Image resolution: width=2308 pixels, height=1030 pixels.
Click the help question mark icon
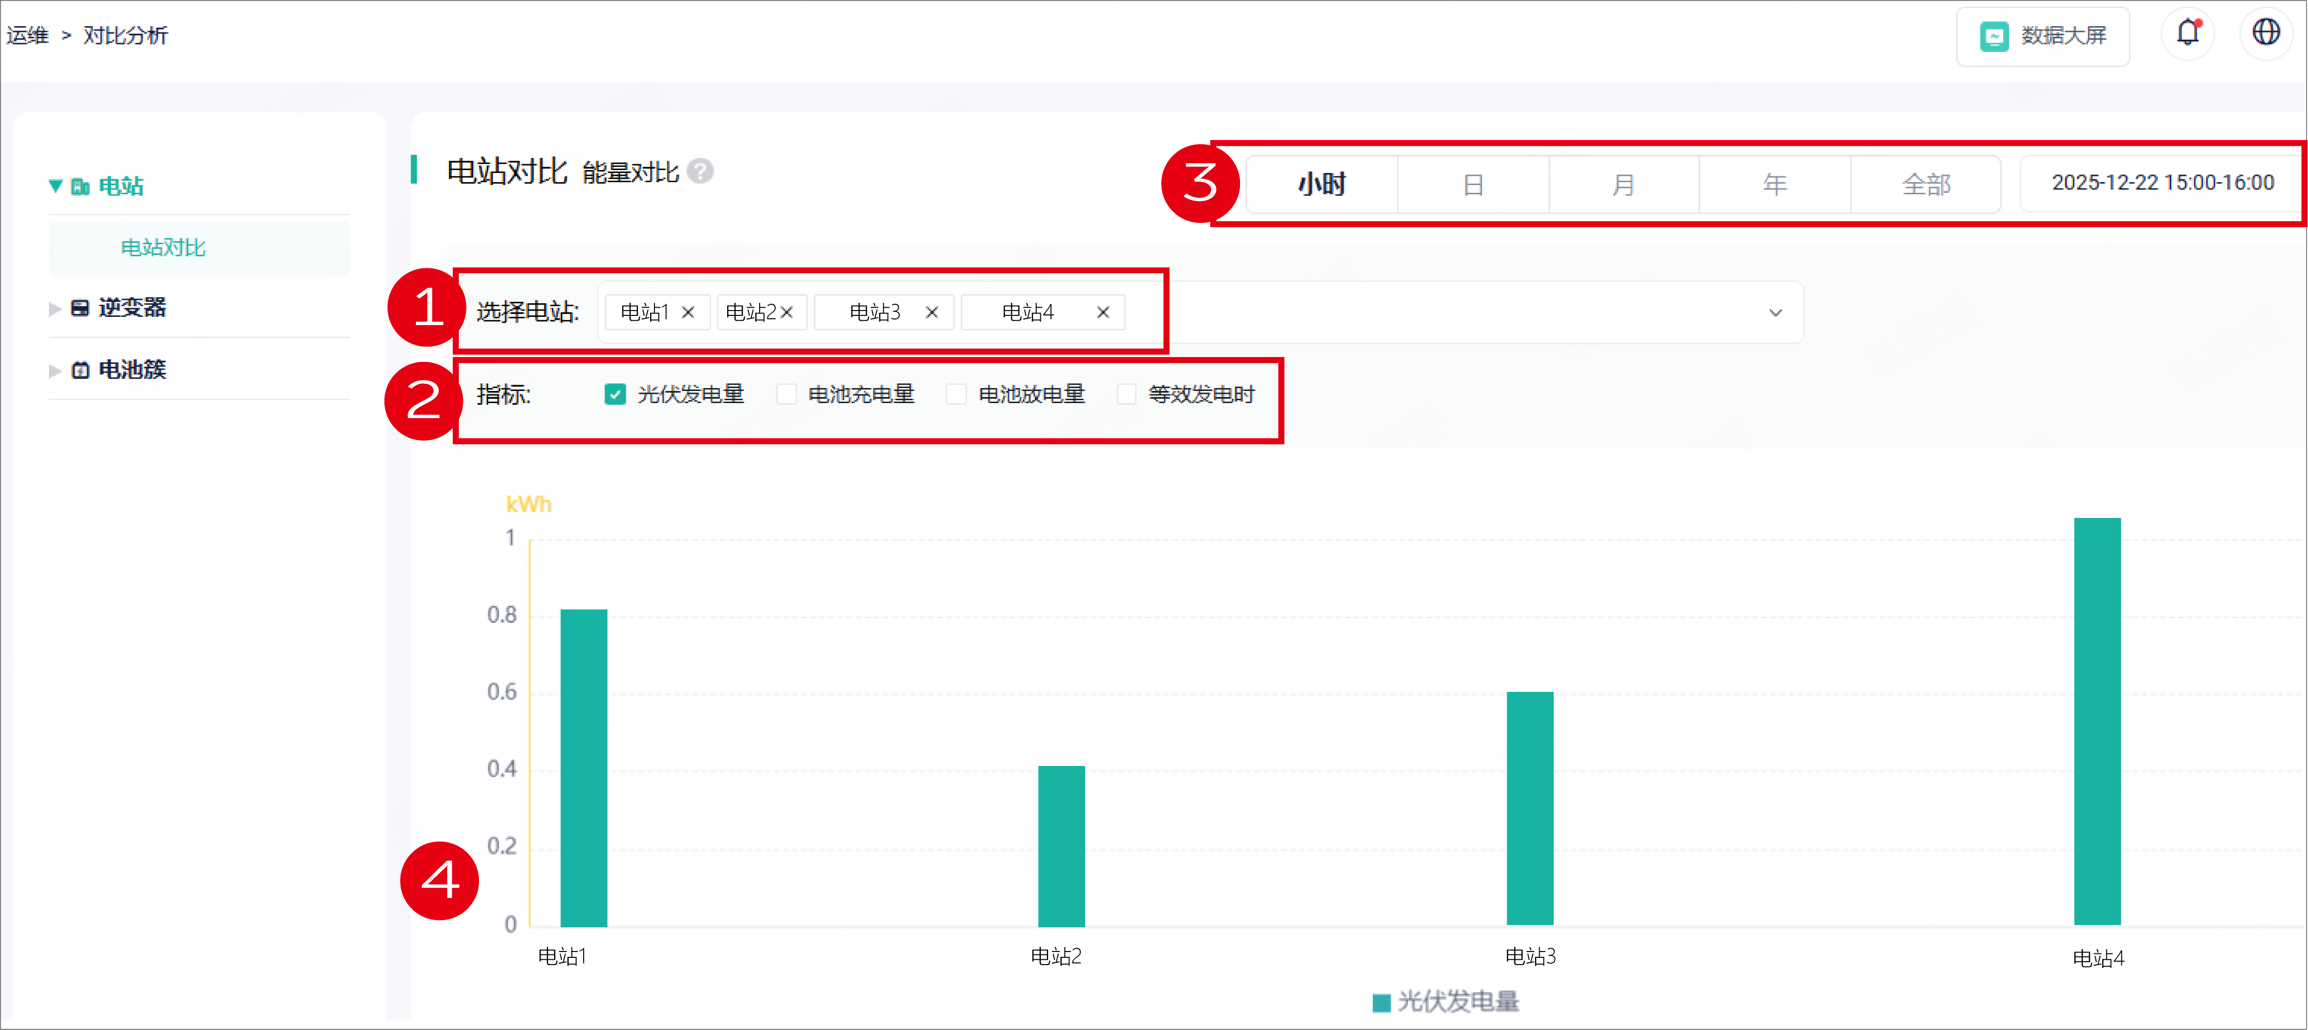(x=700, y=171)
